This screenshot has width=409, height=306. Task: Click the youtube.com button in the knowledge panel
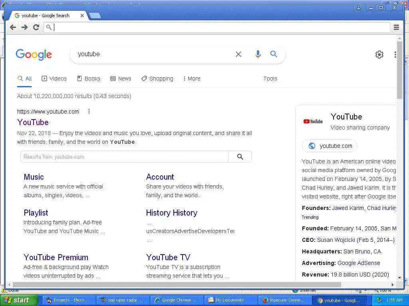(x=330, y=146)
